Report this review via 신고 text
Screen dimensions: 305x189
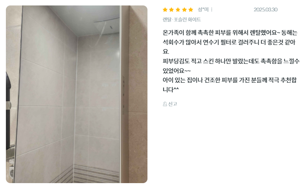[173, 104]
